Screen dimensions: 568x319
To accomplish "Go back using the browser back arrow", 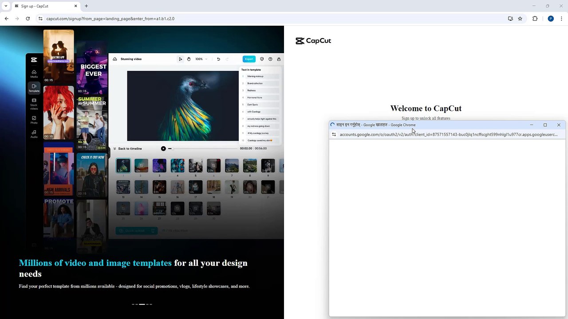I will pyautogui.click(x=6, y=19).
